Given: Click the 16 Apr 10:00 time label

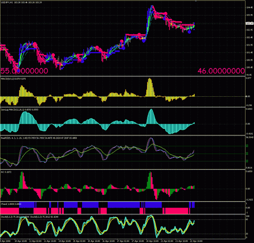Looking at the screenshot, I should (x=109, y=241).
